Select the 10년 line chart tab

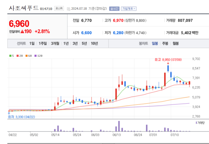click(x=94, y=43)
